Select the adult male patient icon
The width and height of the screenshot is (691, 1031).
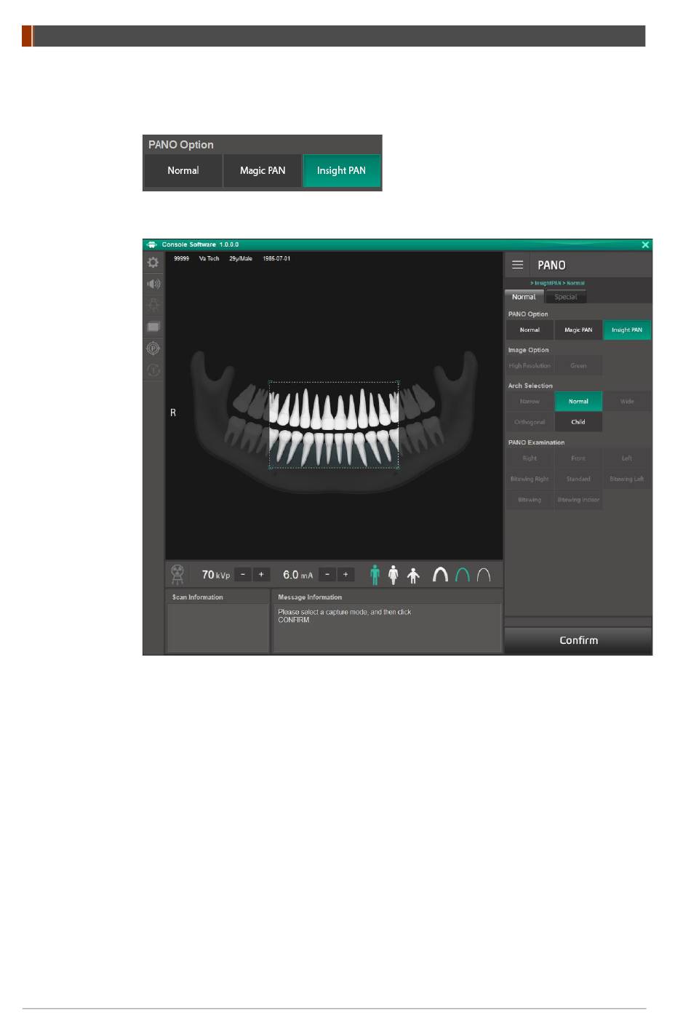375,575
